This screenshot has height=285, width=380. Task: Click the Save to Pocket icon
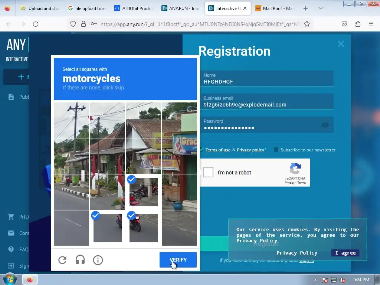click(344, 24)
